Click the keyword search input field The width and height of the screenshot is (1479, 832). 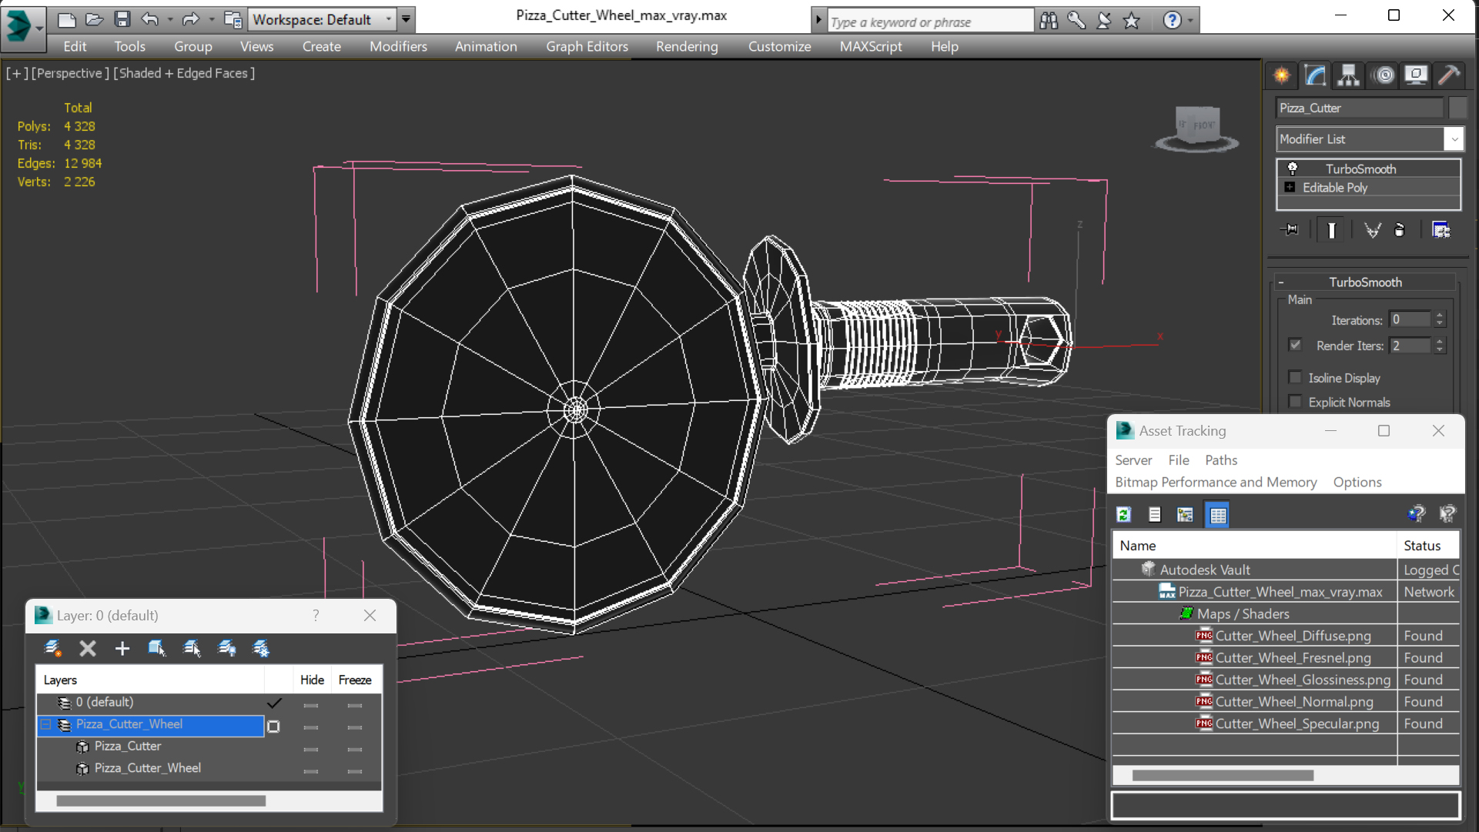(930, 22)
